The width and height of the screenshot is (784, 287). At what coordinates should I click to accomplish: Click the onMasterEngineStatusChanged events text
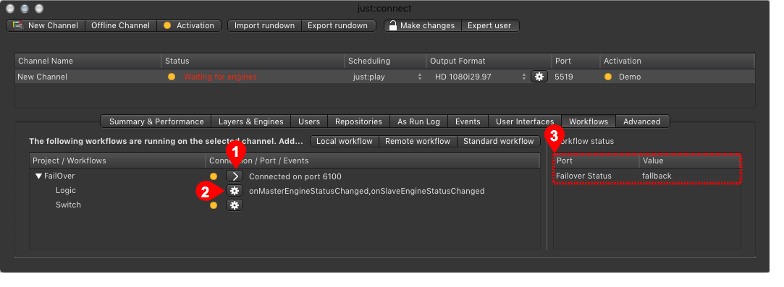tap(366, 191)
